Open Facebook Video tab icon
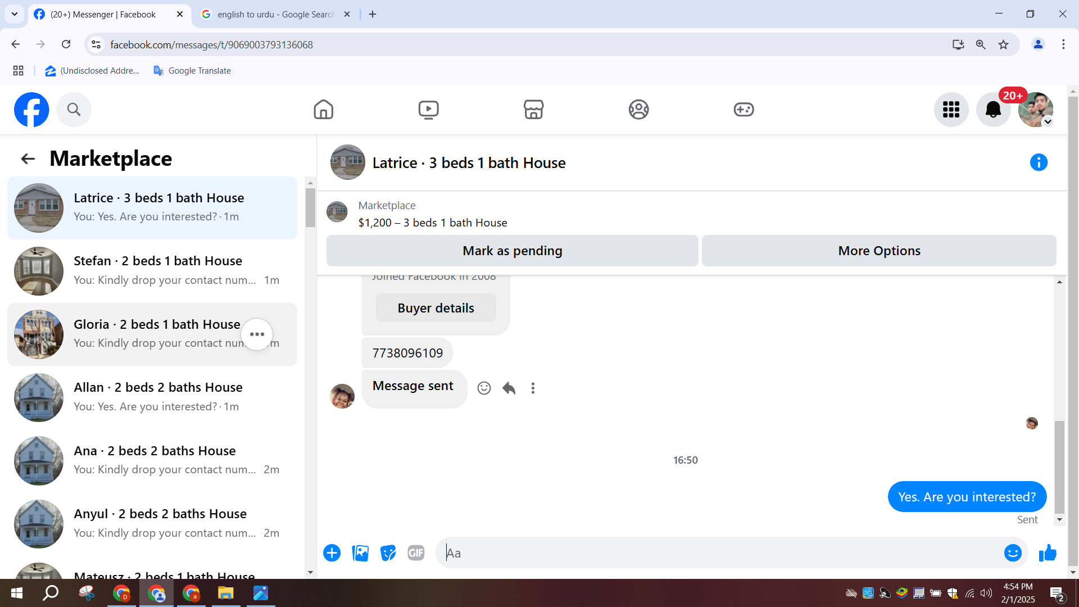The width and height of the screenshot is (1079, 607). tap(428, 110)
